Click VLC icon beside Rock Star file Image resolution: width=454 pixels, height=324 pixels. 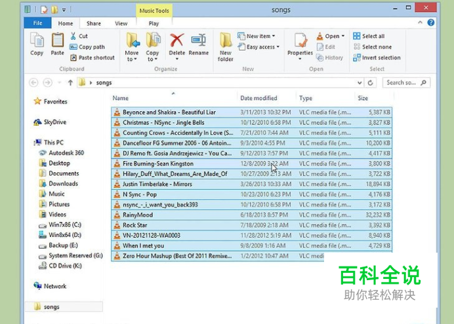117,225
